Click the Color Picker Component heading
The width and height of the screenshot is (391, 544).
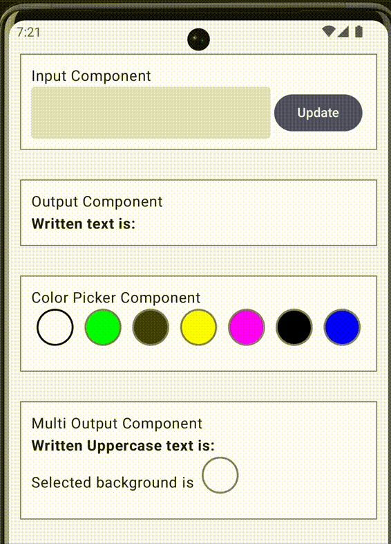[x=116, y=298]
